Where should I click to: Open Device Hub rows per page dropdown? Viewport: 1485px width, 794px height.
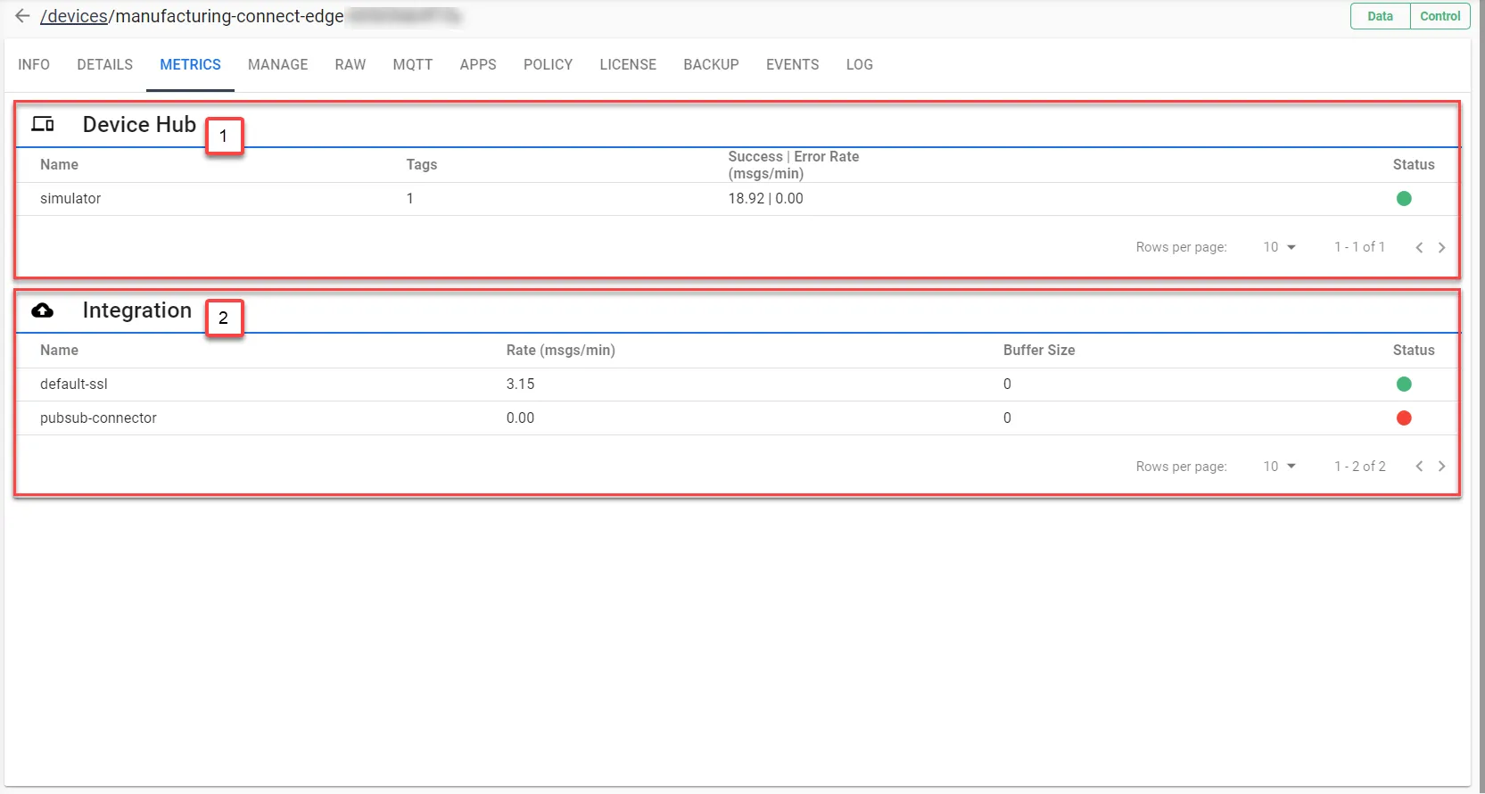point(1280,247)
